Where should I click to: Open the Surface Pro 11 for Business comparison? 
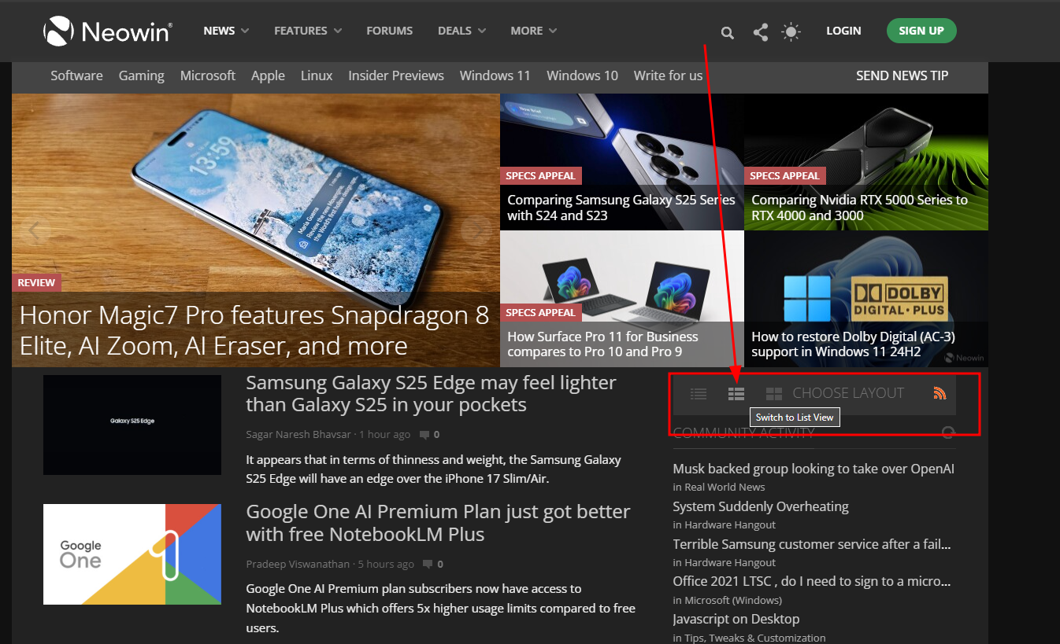pyautogui.click(x=603, y=344)
